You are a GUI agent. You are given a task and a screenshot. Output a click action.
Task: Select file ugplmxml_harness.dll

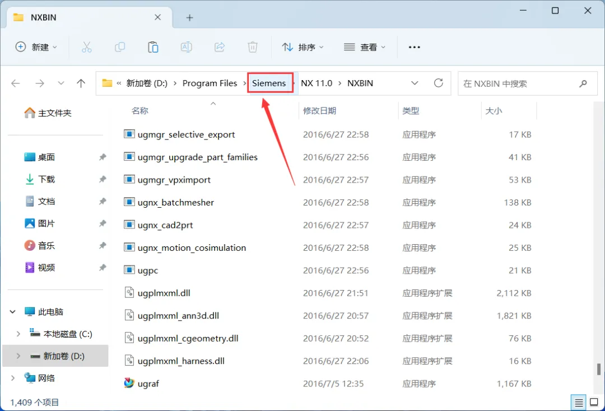pos(181,361)
